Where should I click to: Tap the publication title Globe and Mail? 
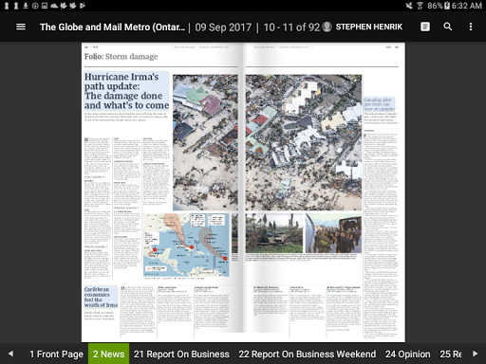point(112,27)
